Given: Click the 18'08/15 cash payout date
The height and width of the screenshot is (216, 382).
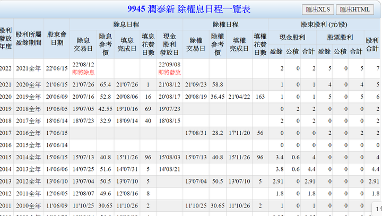Looking at the screenshot, I should click(x=169, y=121).
